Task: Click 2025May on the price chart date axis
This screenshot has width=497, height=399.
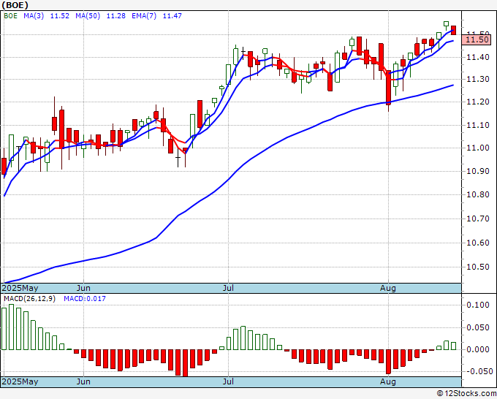Action: coord(20,288)
